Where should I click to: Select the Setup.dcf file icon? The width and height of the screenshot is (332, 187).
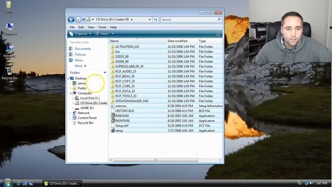point(113,126)
